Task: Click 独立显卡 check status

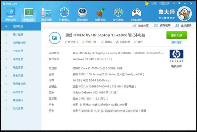Action: 71,42
